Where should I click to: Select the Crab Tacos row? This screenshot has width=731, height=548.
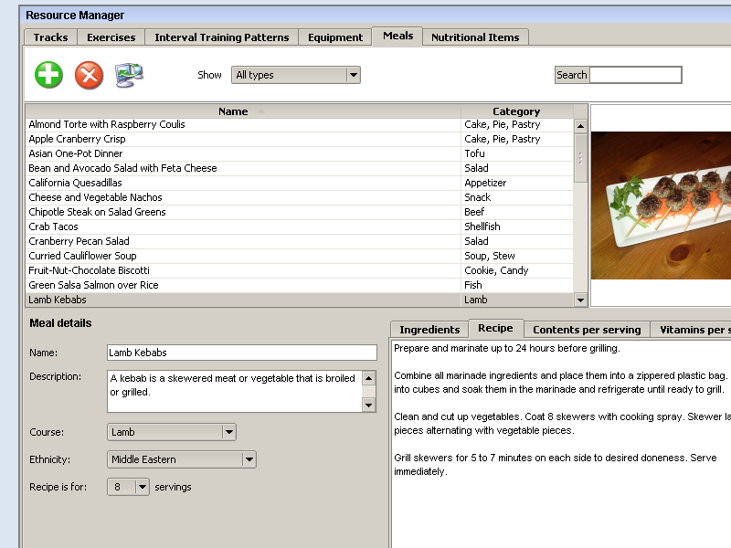[x=53, y=227]
